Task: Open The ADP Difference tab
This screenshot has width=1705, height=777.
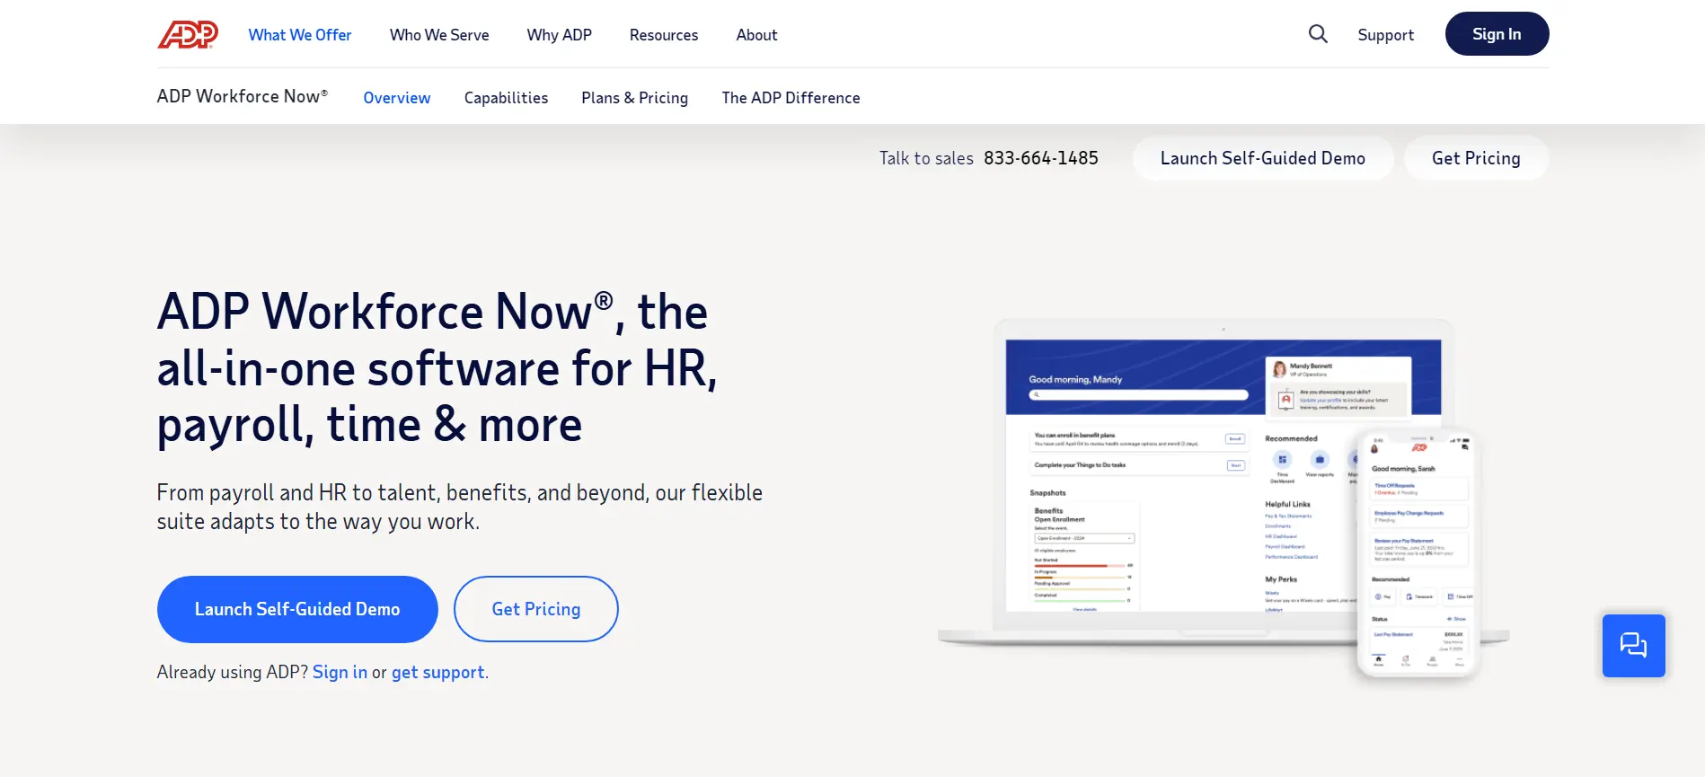Action: [x=791, y=98]
